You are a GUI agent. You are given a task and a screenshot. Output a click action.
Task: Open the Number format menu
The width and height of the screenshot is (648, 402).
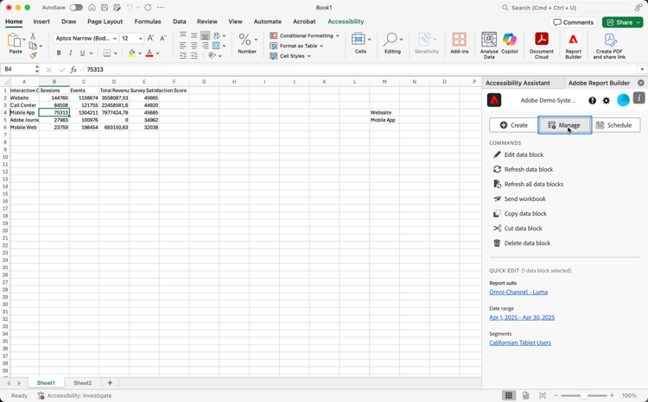coord(247,43)
